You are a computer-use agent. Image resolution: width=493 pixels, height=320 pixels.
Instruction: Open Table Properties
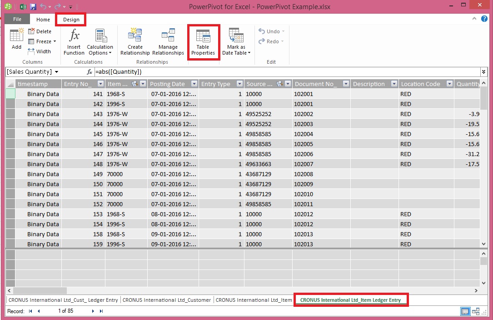coord(203,42)
